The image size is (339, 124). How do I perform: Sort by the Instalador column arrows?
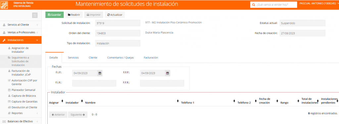[82, 101]
